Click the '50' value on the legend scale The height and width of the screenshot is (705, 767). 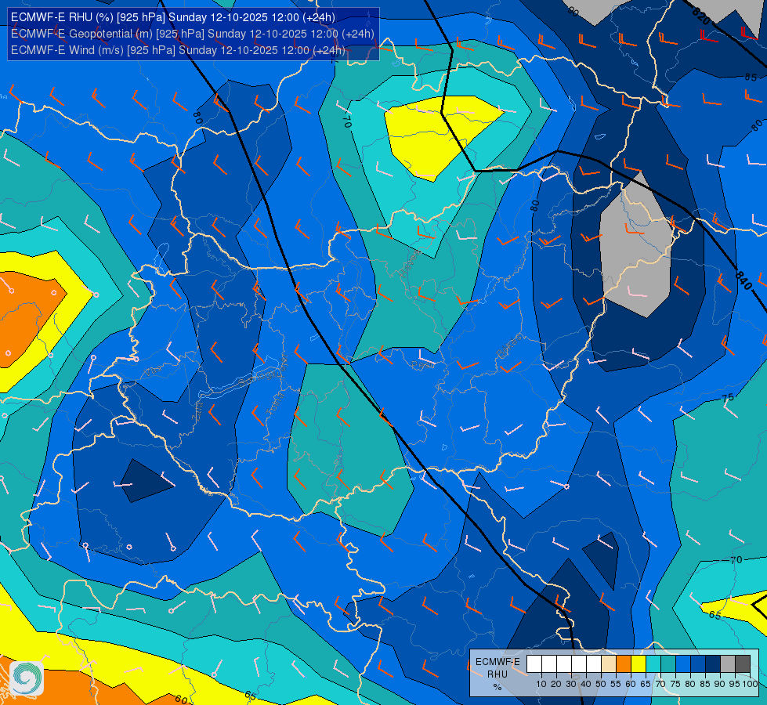pos(601,684)
